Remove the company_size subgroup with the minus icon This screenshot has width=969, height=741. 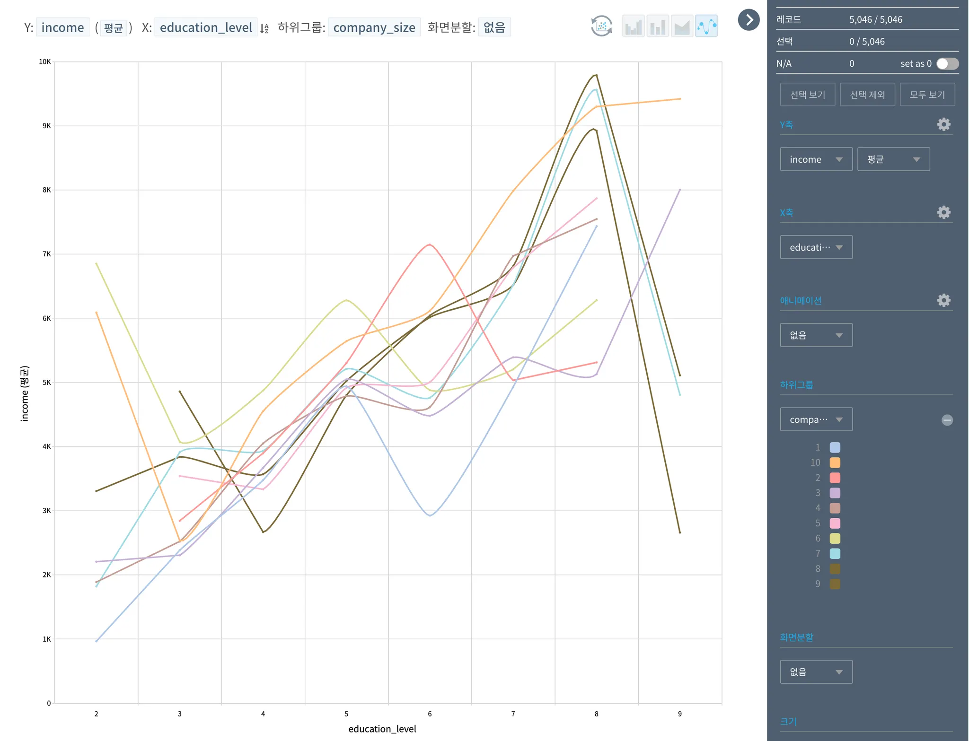[x=947, y=420]
